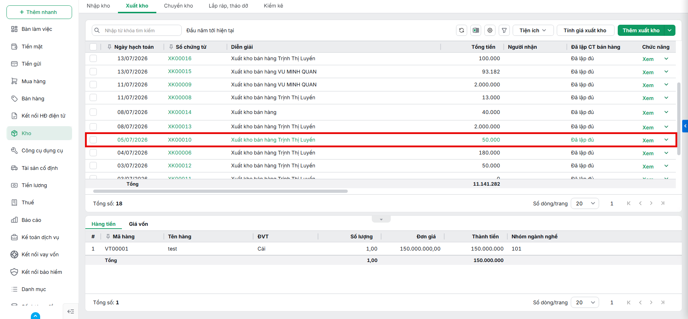This screenshot has width=688, height=319.
Task: Open Lắp ráp, tháo dỡ tab
Action: click(x=228, y=6)
